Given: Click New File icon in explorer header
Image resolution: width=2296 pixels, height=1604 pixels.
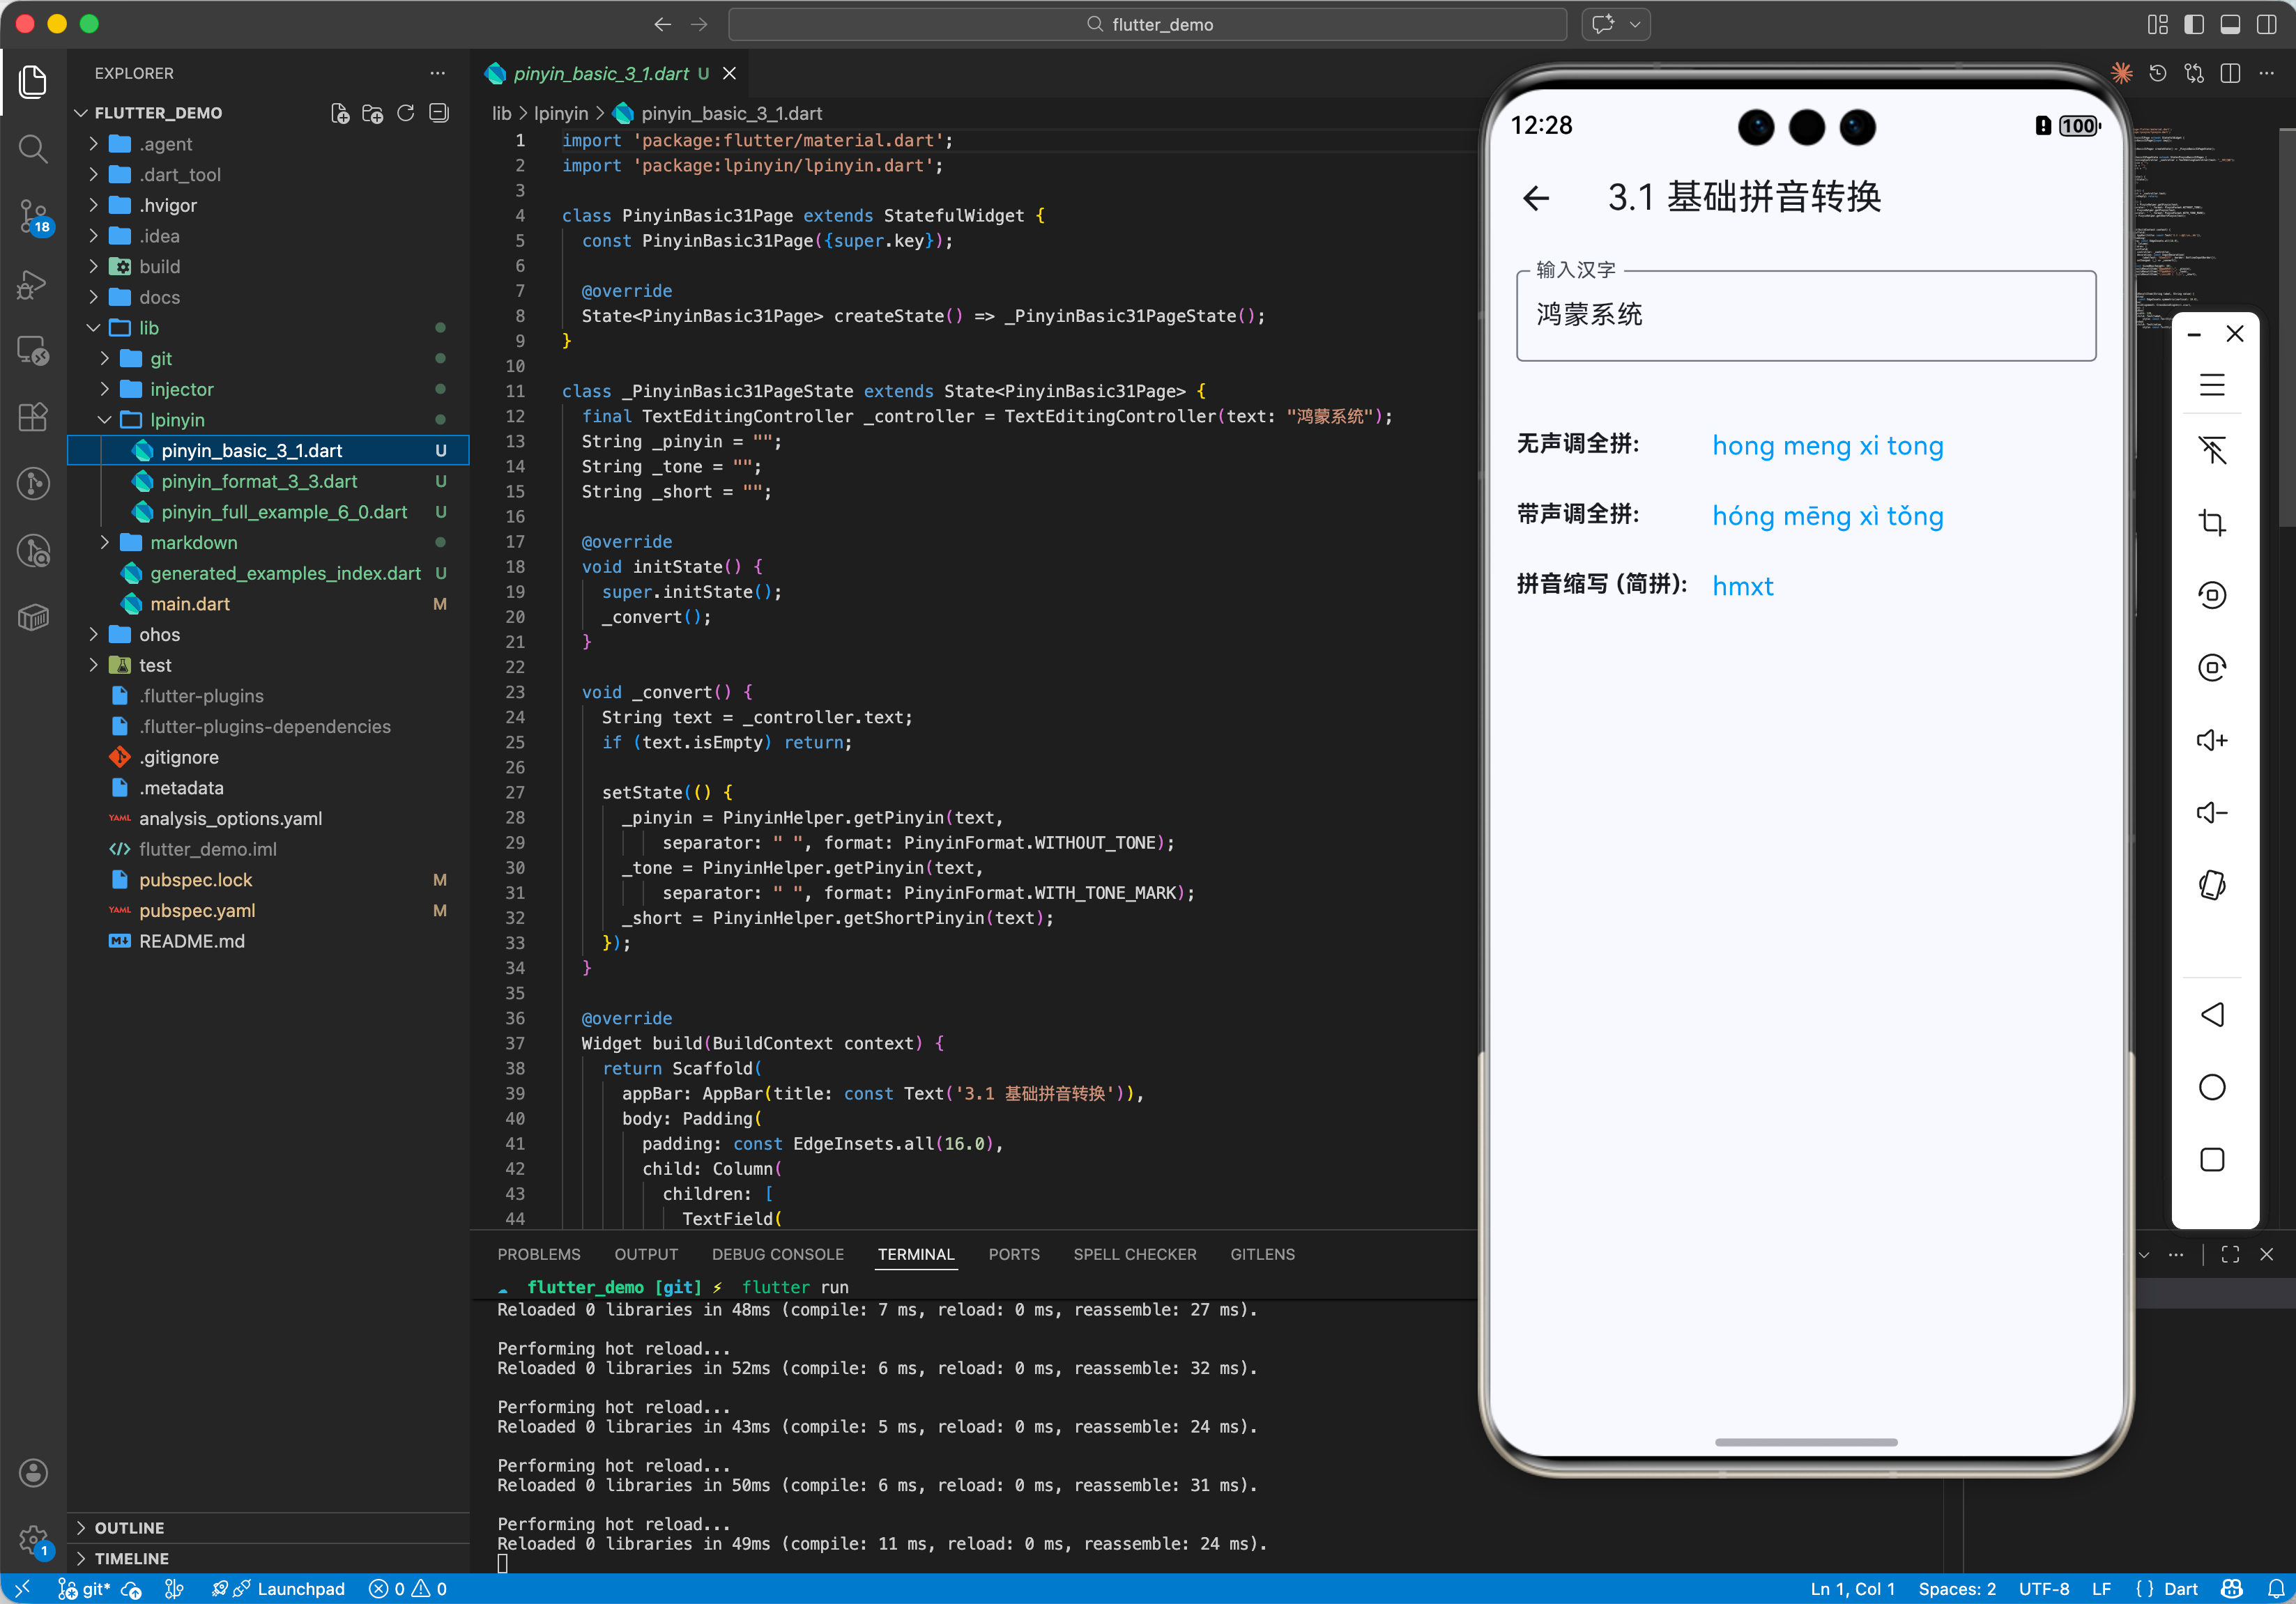Looking at the screenshot, I should [x=340, y=113].
